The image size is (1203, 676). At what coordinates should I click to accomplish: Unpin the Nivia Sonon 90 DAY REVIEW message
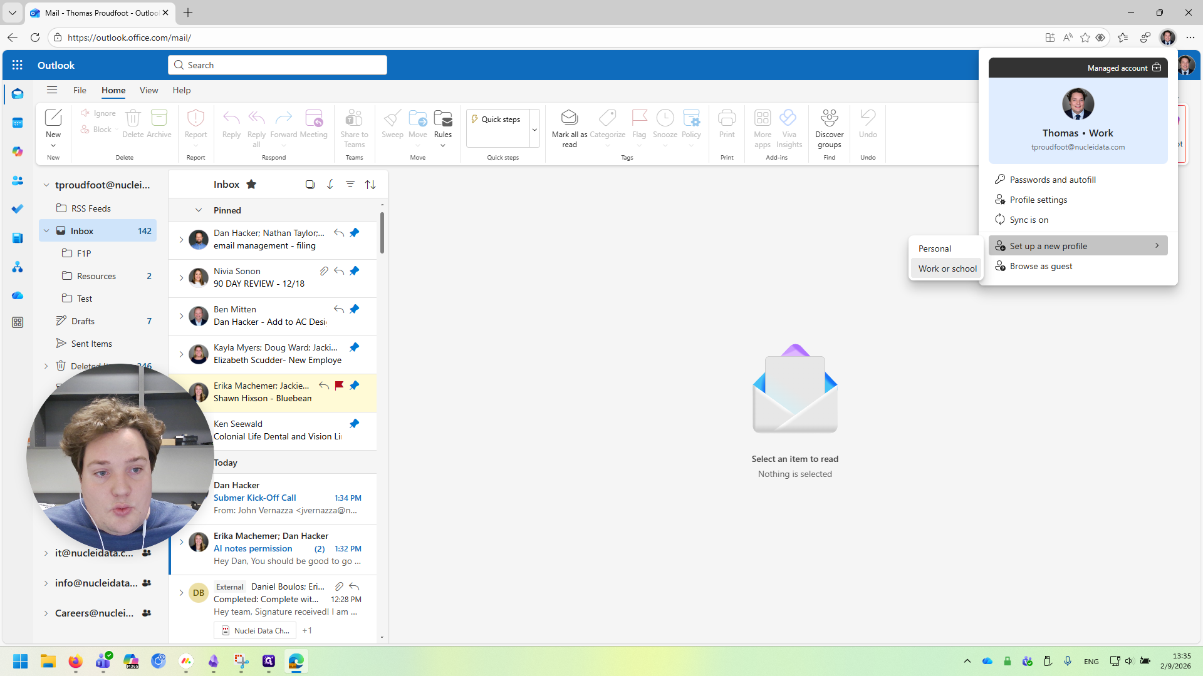coord(355,271)
